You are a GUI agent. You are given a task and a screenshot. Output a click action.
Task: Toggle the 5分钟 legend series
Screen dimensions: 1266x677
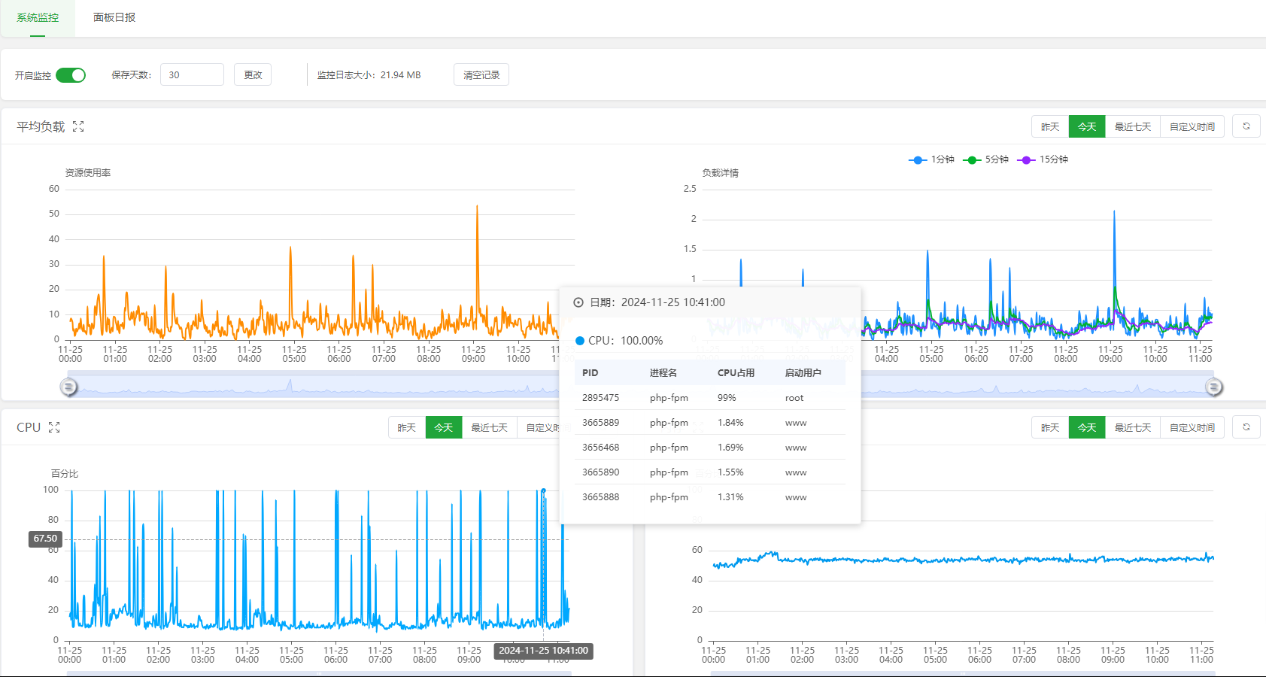click(985, 159)
